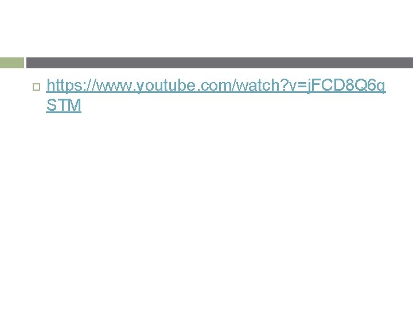Click the 'jFCD8Q6q' video ID text

pyautogui.click(x=346, y=86)
